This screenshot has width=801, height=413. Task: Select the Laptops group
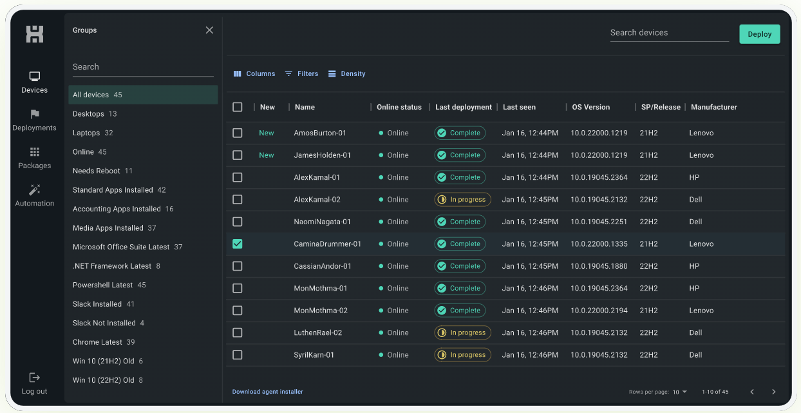[86, 133]
